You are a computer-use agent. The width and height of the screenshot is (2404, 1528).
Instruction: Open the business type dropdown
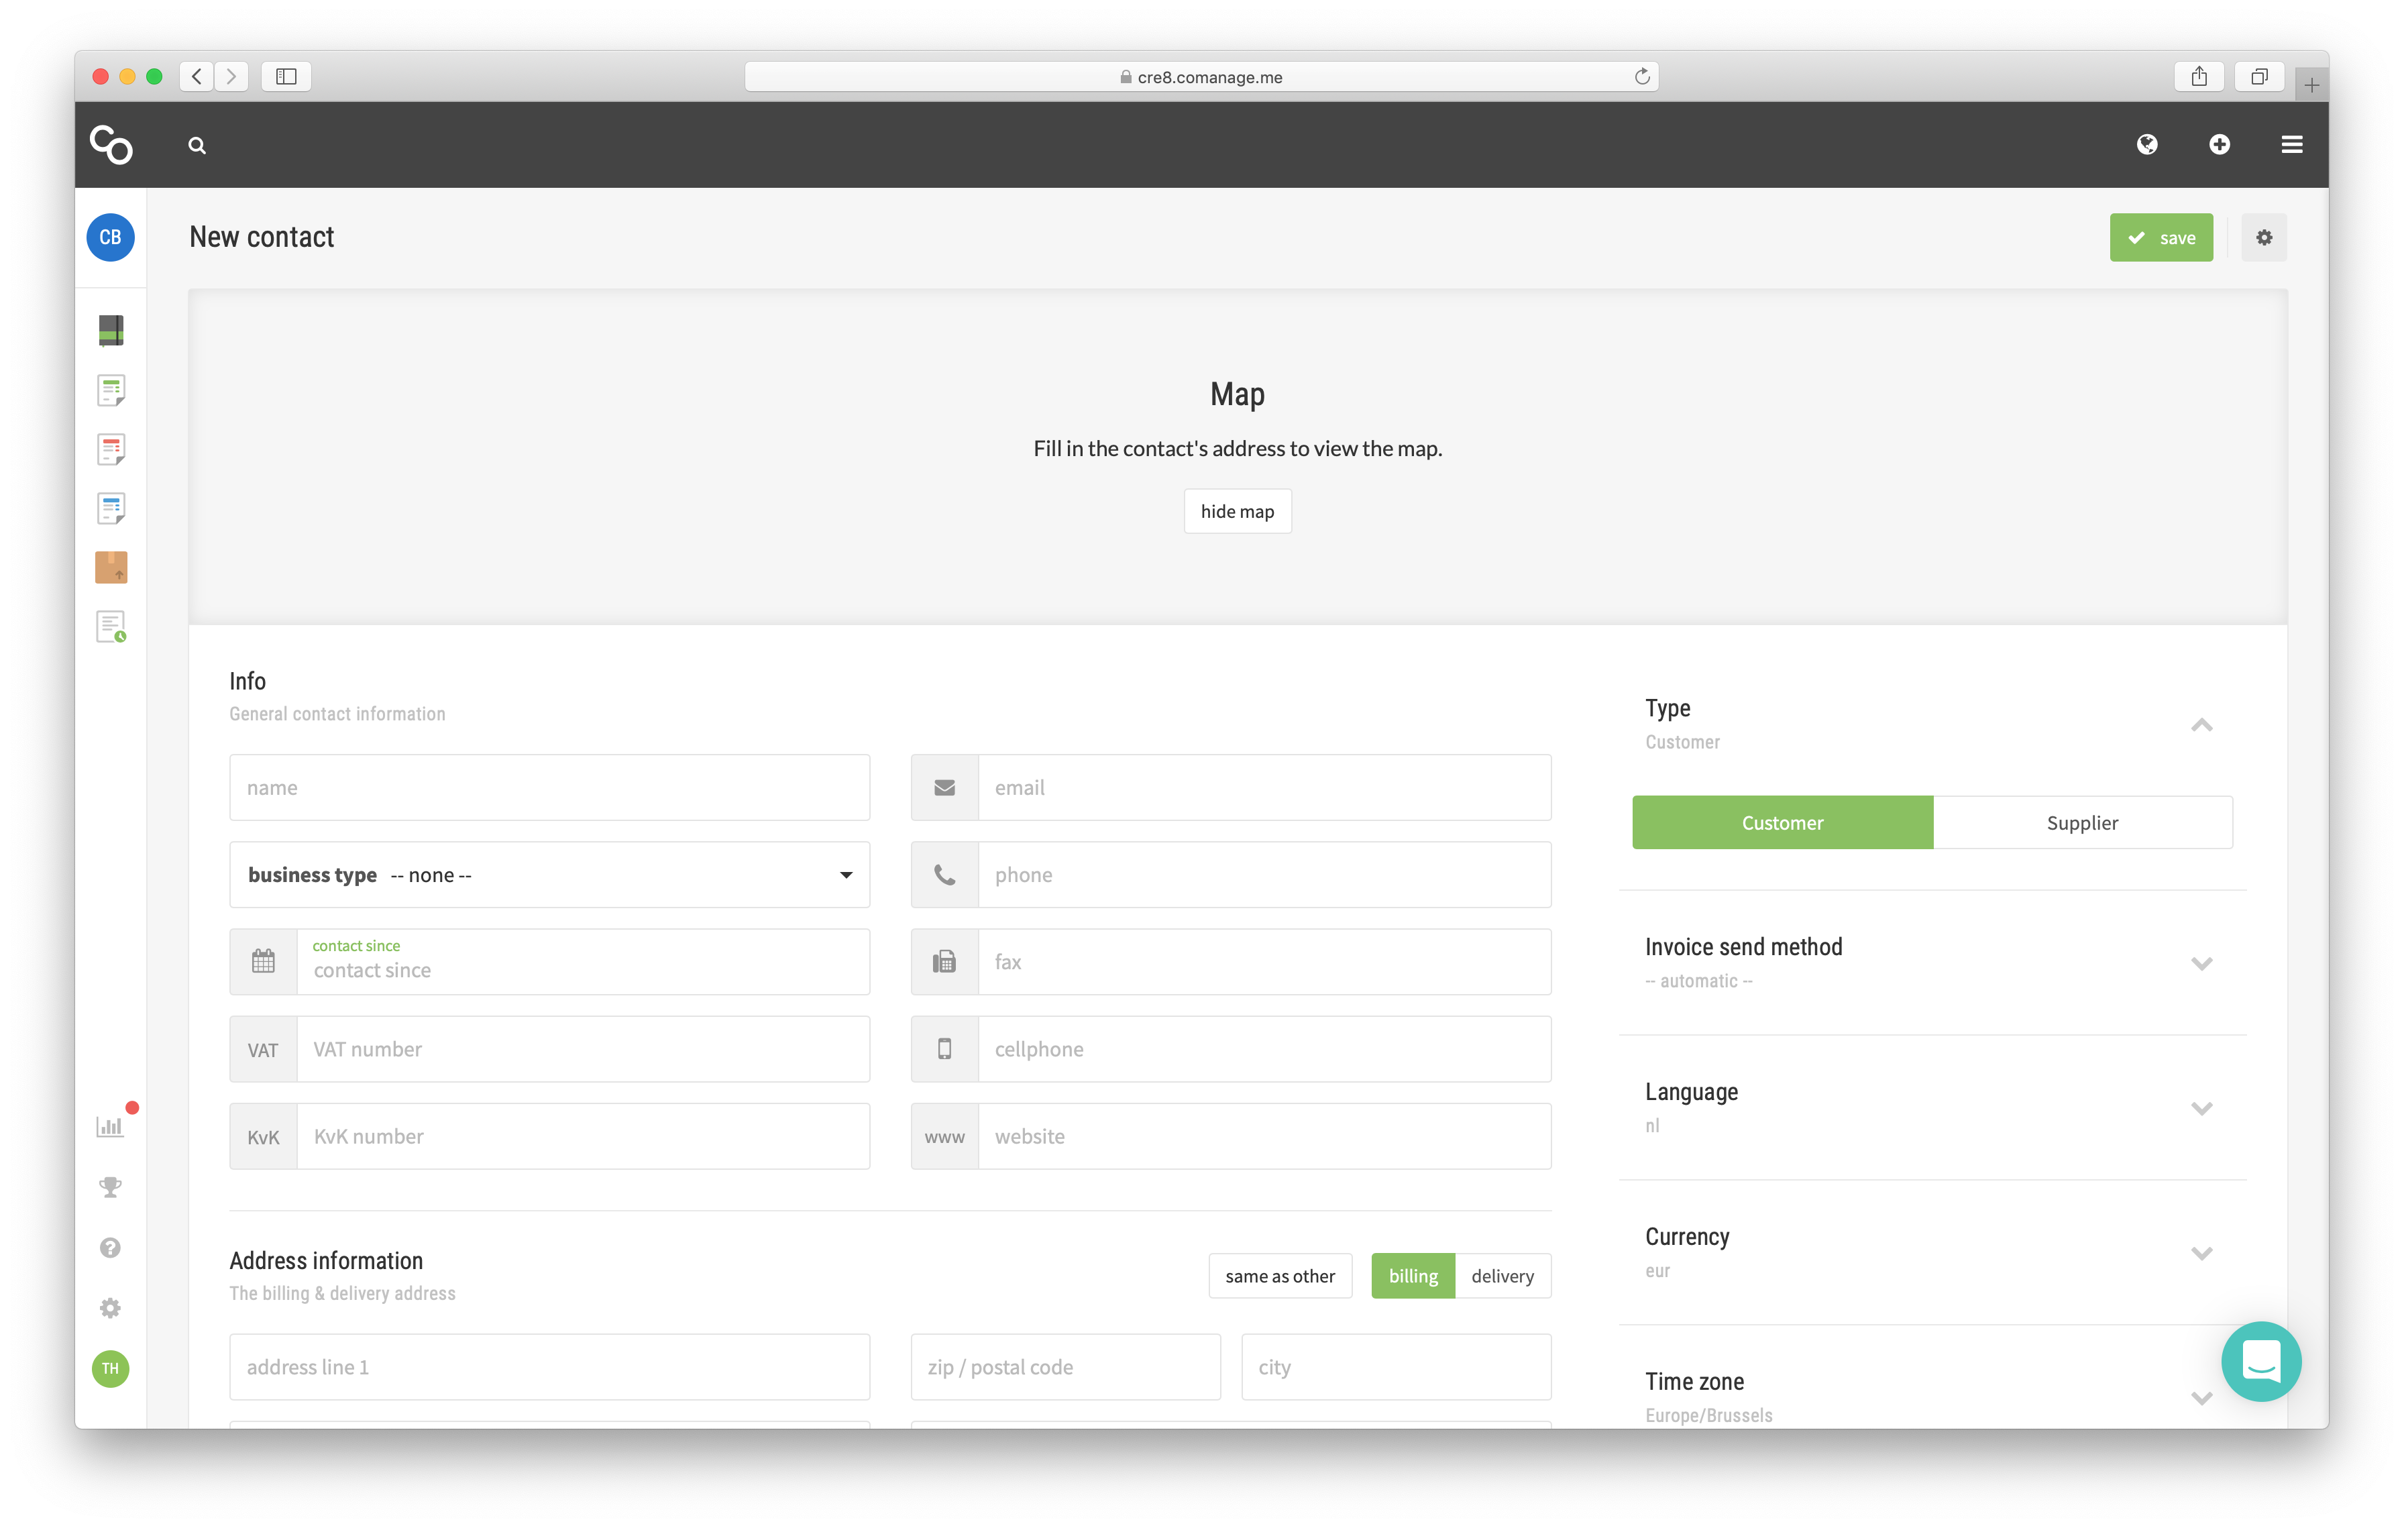[549, 874]
